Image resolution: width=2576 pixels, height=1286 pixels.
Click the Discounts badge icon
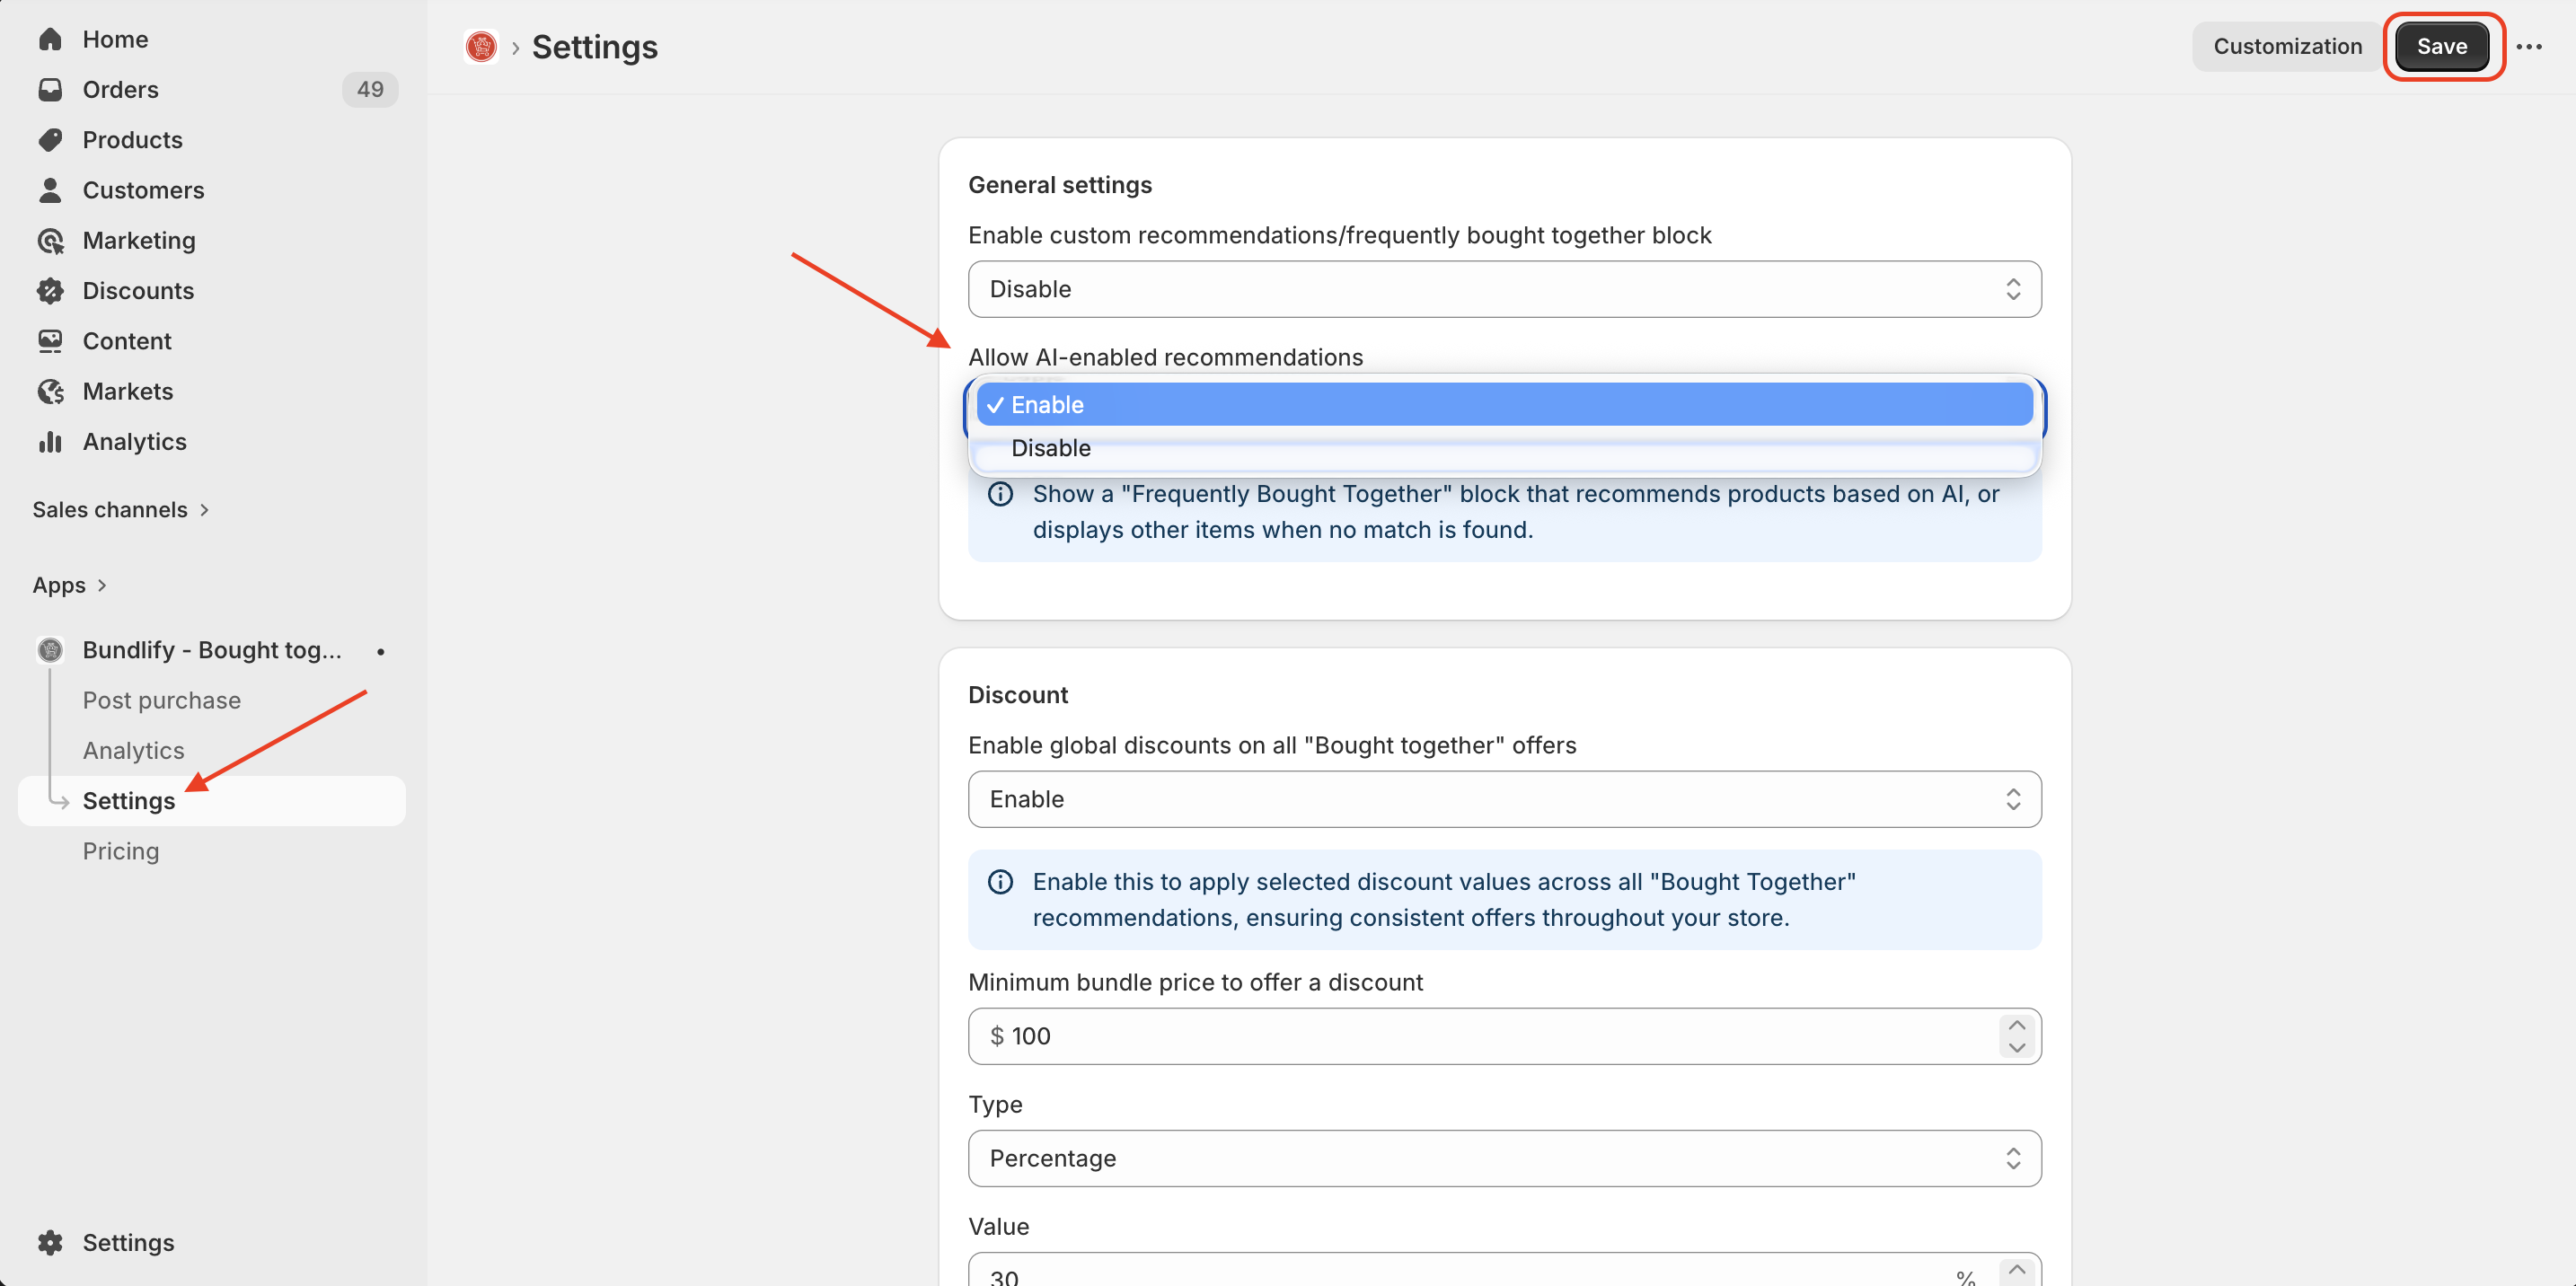(x=50, y=291)
